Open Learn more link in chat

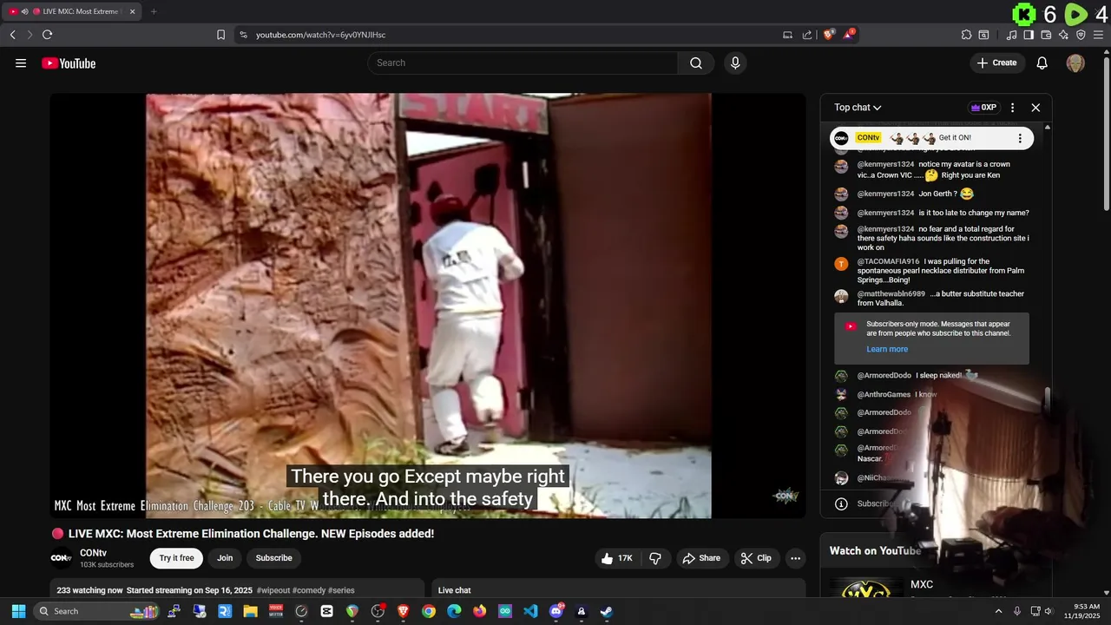(x=887, y=349)
